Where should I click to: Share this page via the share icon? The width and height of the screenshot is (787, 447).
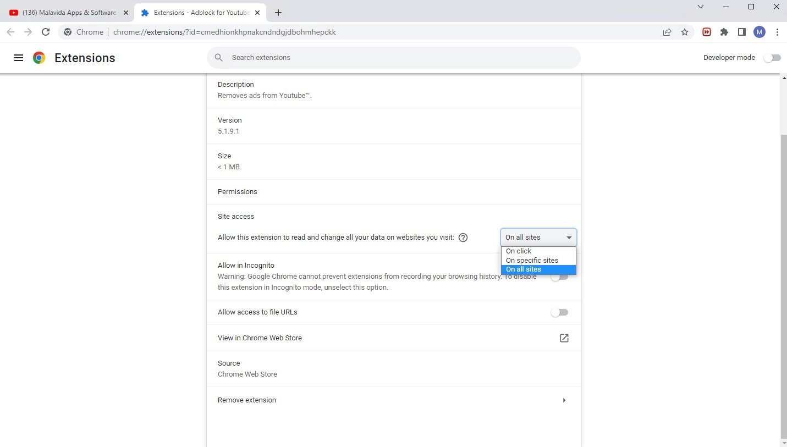pos(667,32)
